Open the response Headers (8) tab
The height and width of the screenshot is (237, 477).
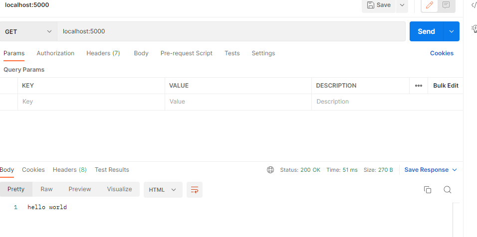pos(70,170)
